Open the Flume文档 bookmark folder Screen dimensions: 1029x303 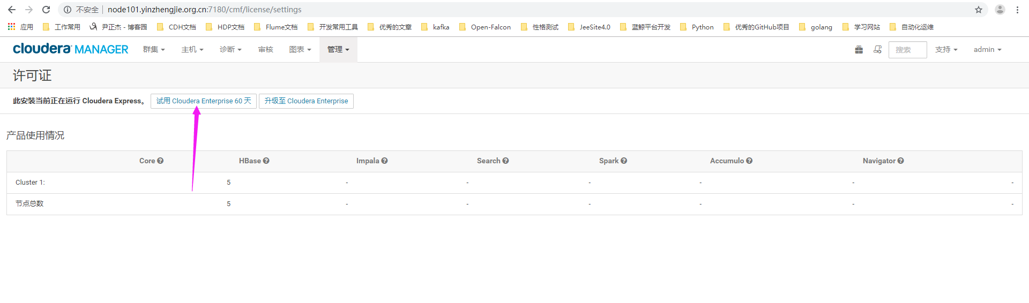click(276, 27)
